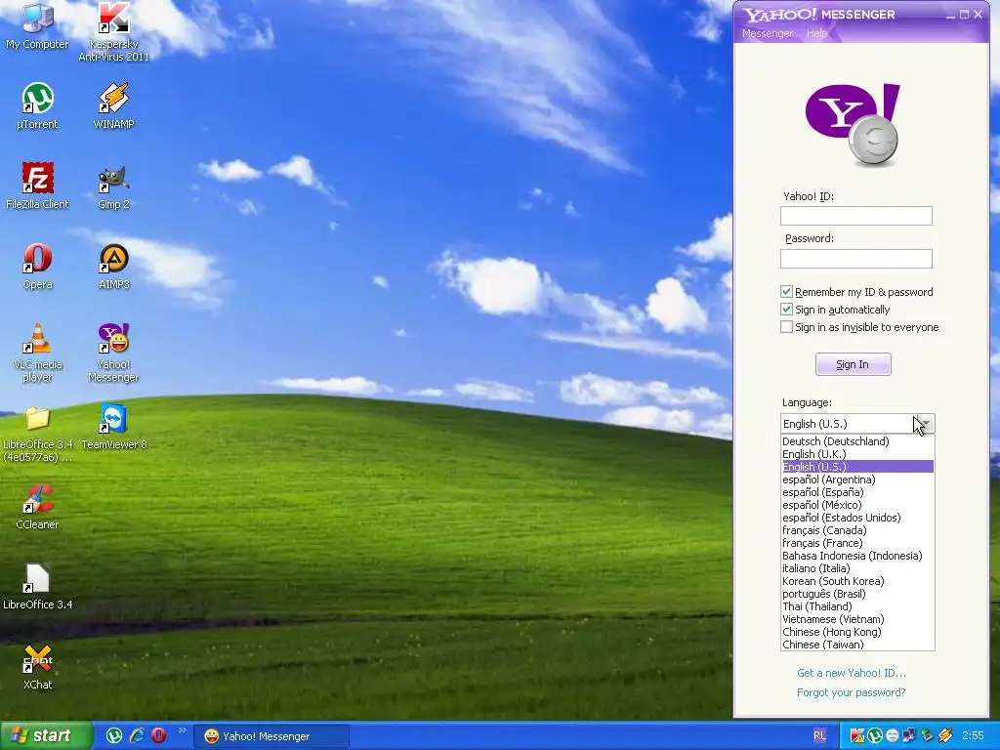
Task: Select Yahoo! Messenger taskbar button
Action: [x=273, y=736]
